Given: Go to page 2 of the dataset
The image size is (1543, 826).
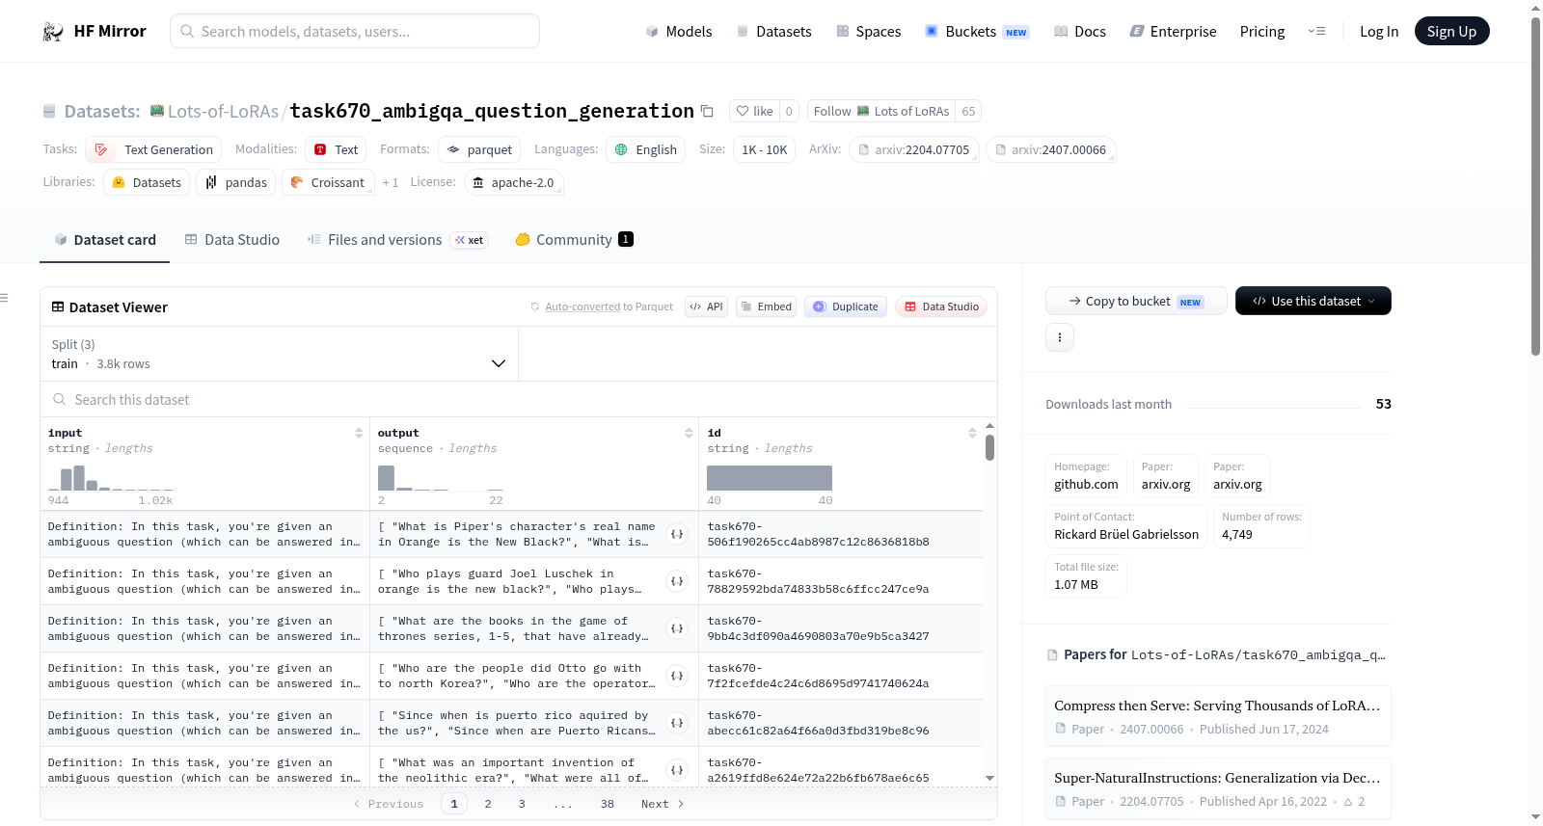Looking at the screenshot, I should (488, 804).
